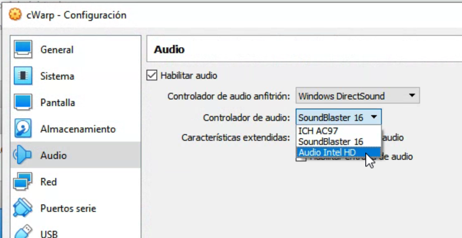Screen dimensions: 462x238
Task: Open the Puertos serie connector icon
Action: (x=23, y=208)
